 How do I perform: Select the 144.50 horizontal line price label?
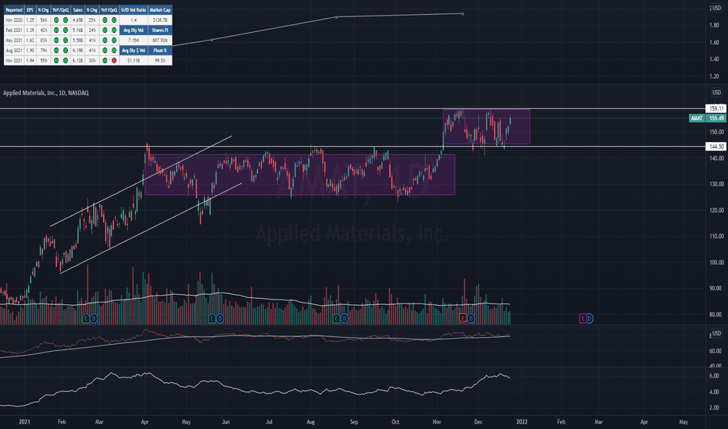pyautogui.click(x=716, y=147)
